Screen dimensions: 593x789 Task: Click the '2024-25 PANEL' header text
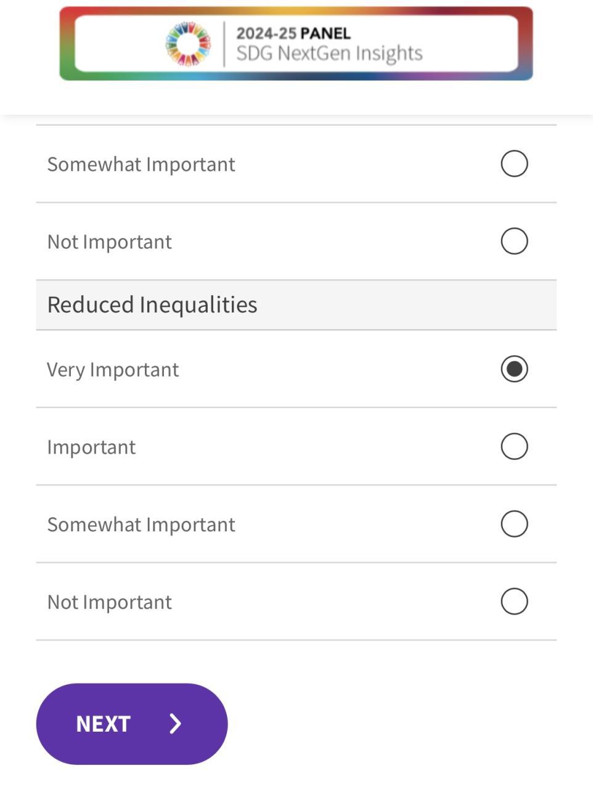pos(293,33)
